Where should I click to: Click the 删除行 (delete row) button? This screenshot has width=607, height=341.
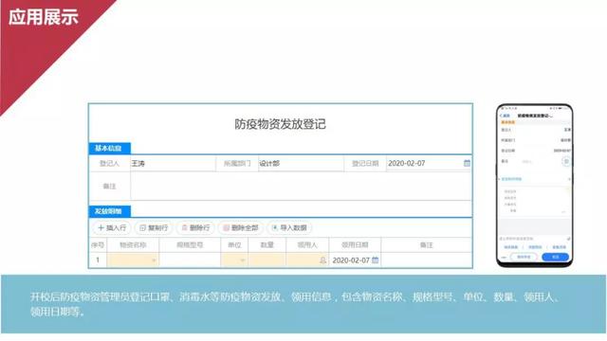195,227
